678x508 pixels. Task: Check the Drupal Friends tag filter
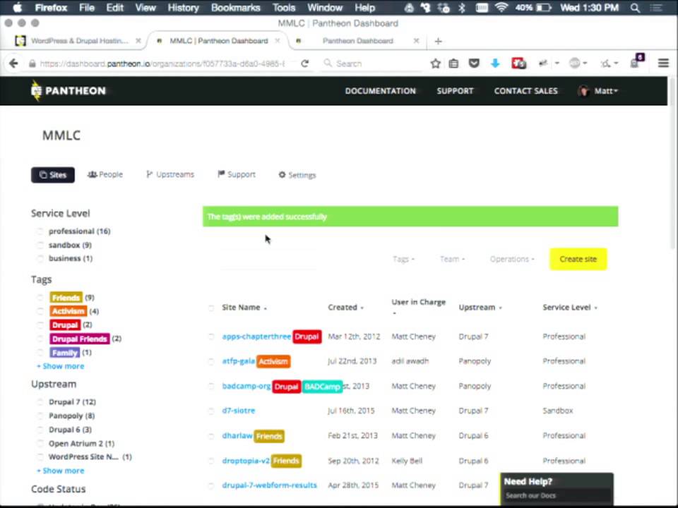coord(40,339)
